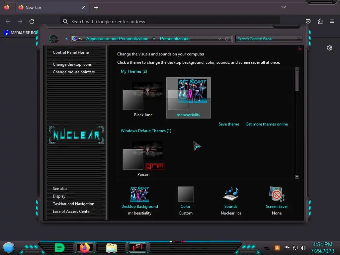
Task: Switch to Firefox on the taskbar
Action: (85, 248)
